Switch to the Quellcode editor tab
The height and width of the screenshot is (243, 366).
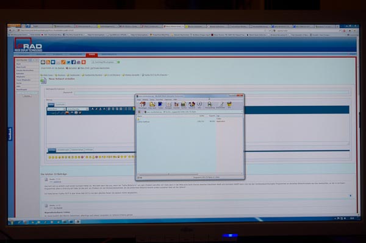tap(60, 105)
